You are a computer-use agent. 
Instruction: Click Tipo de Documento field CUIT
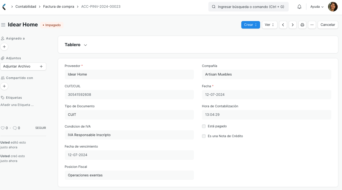[129, 115]
